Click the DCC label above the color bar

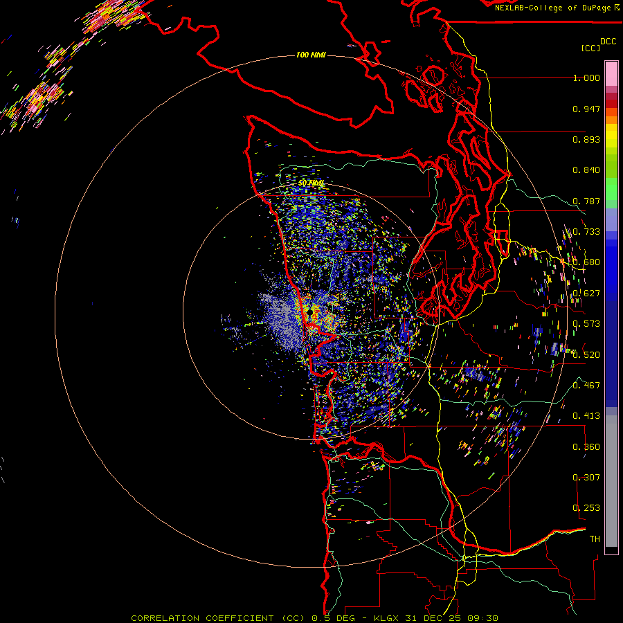pyautogui.click(x=608, y=42)
